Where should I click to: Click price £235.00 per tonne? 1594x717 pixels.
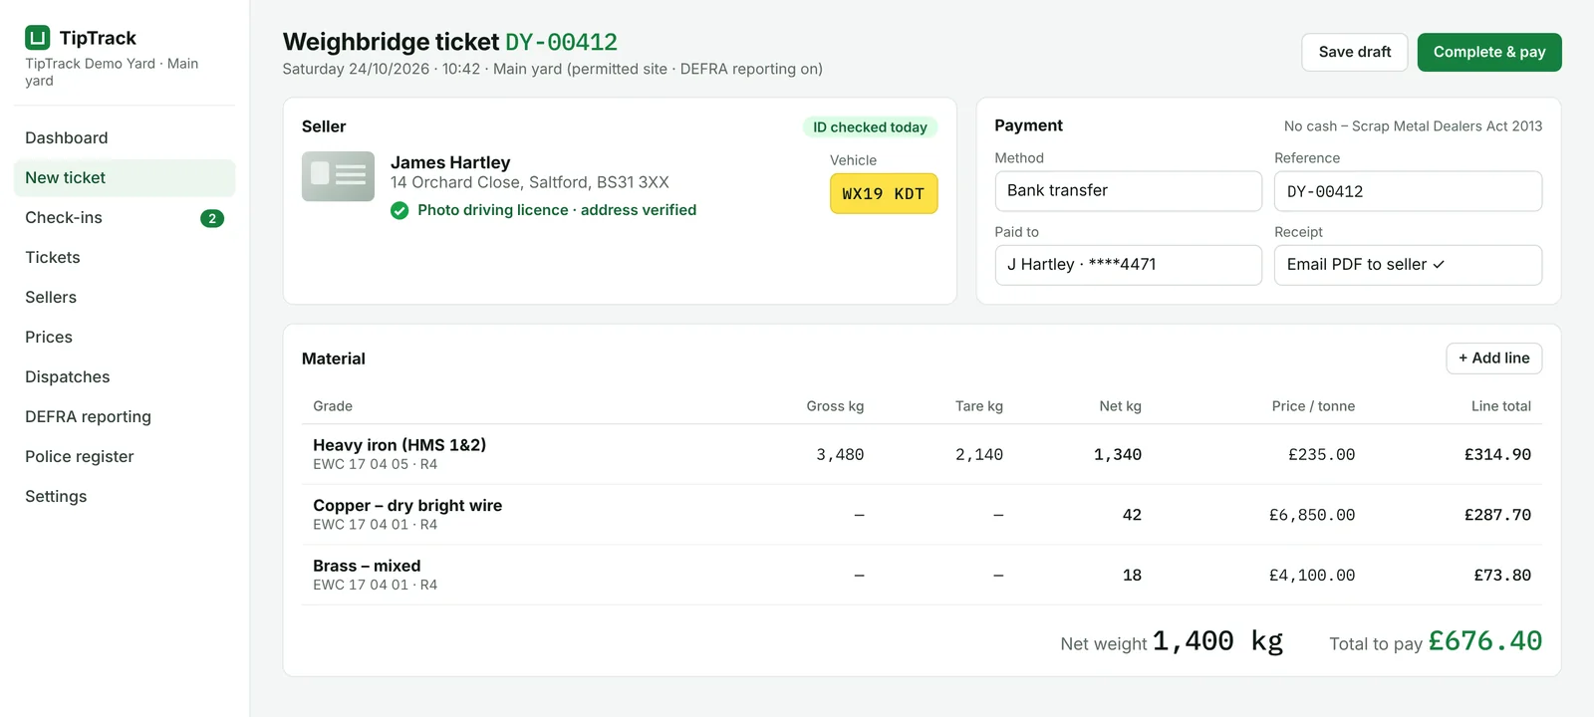click(1321, 455)
